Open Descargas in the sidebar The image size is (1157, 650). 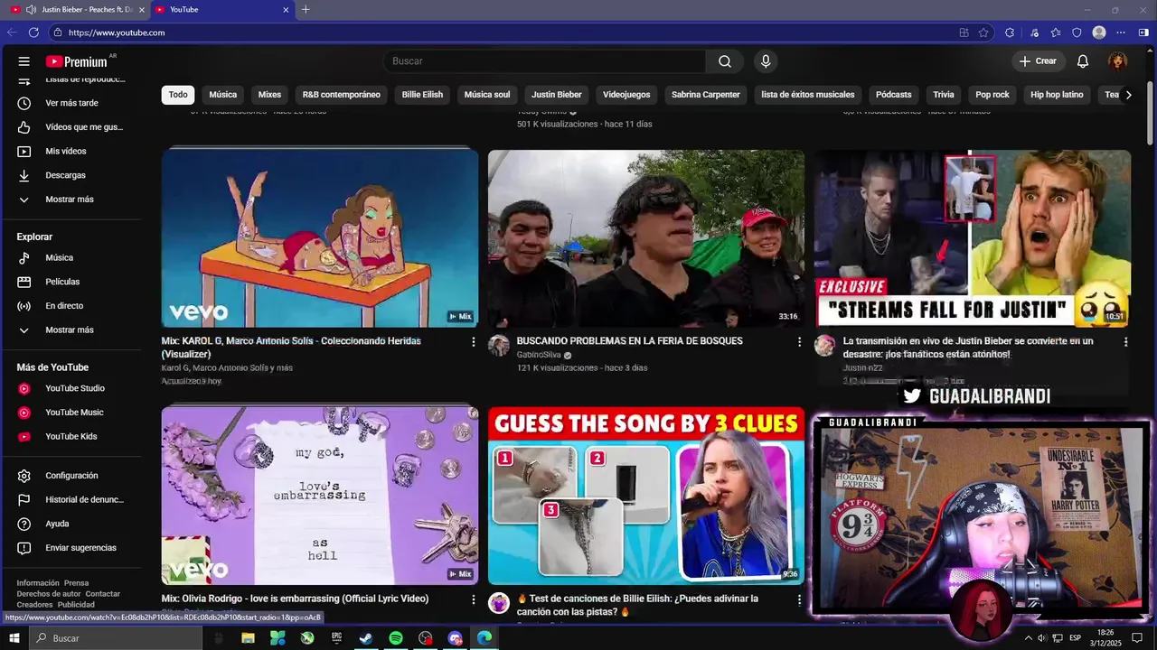click(71, 175)
